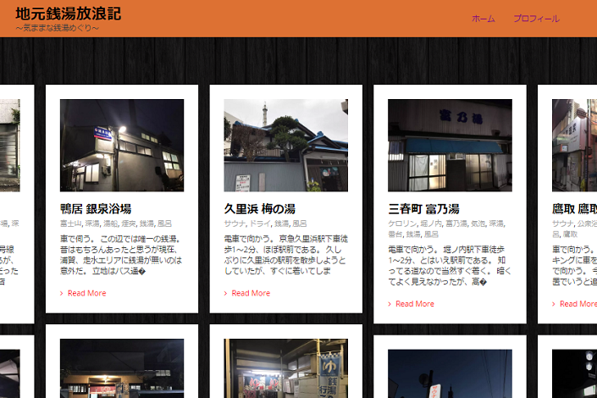The height and width of the screenshot is (398, 597).
Task: Select the ケロリン tag
Action: click(x=401, y=224)
